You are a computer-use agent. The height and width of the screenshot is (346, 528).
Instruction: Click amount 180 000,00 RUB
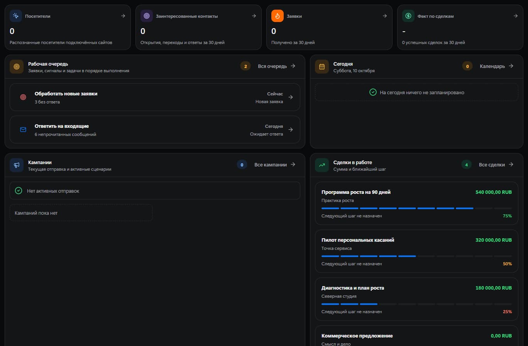click(x=494, y=288)
